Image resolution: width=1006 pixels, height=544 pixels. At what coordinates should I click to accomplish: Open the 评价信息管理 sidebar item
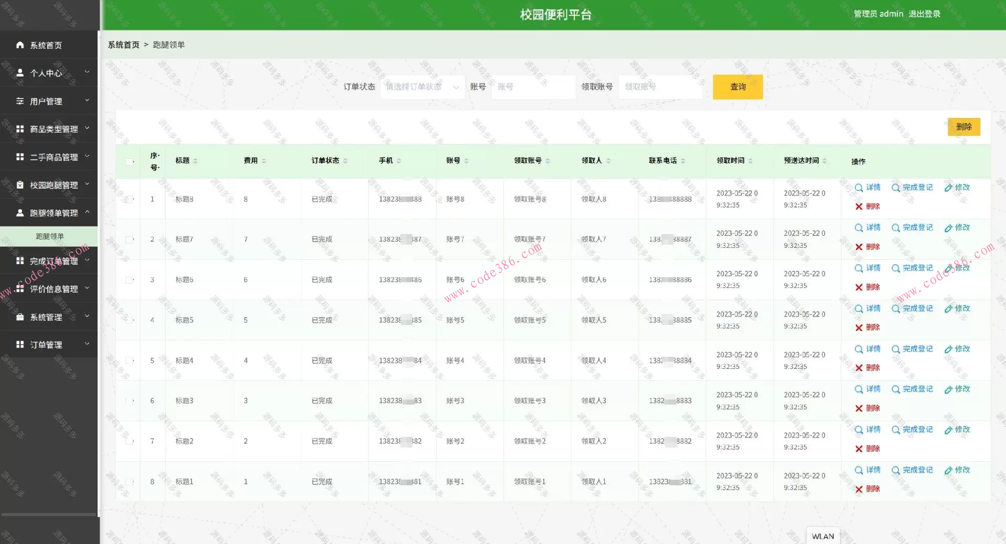49,289
